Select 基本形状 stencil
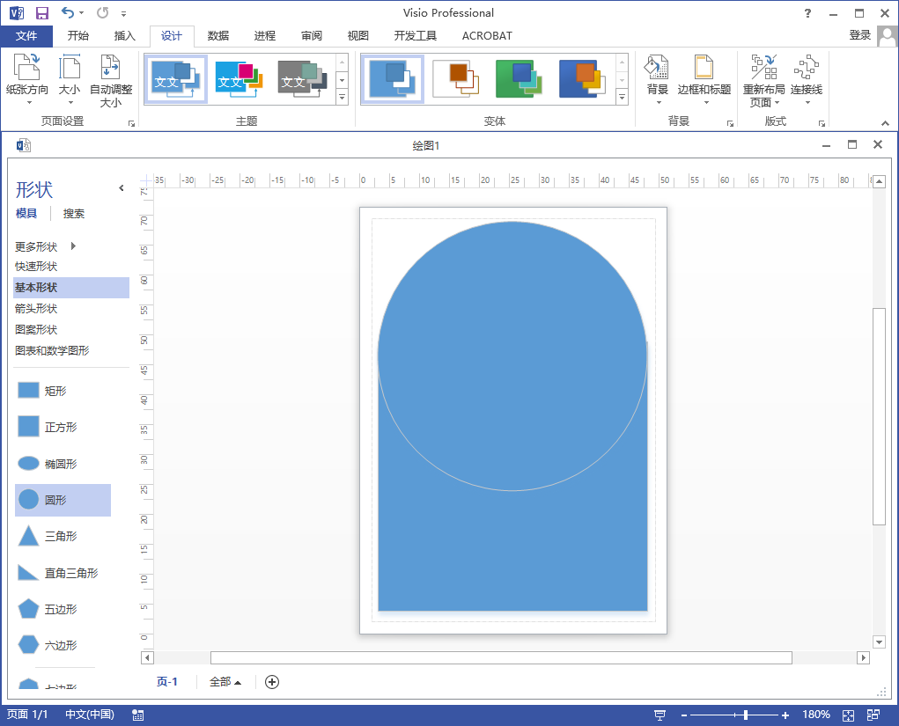The image size is (899, 726). (x=71, y=288)
